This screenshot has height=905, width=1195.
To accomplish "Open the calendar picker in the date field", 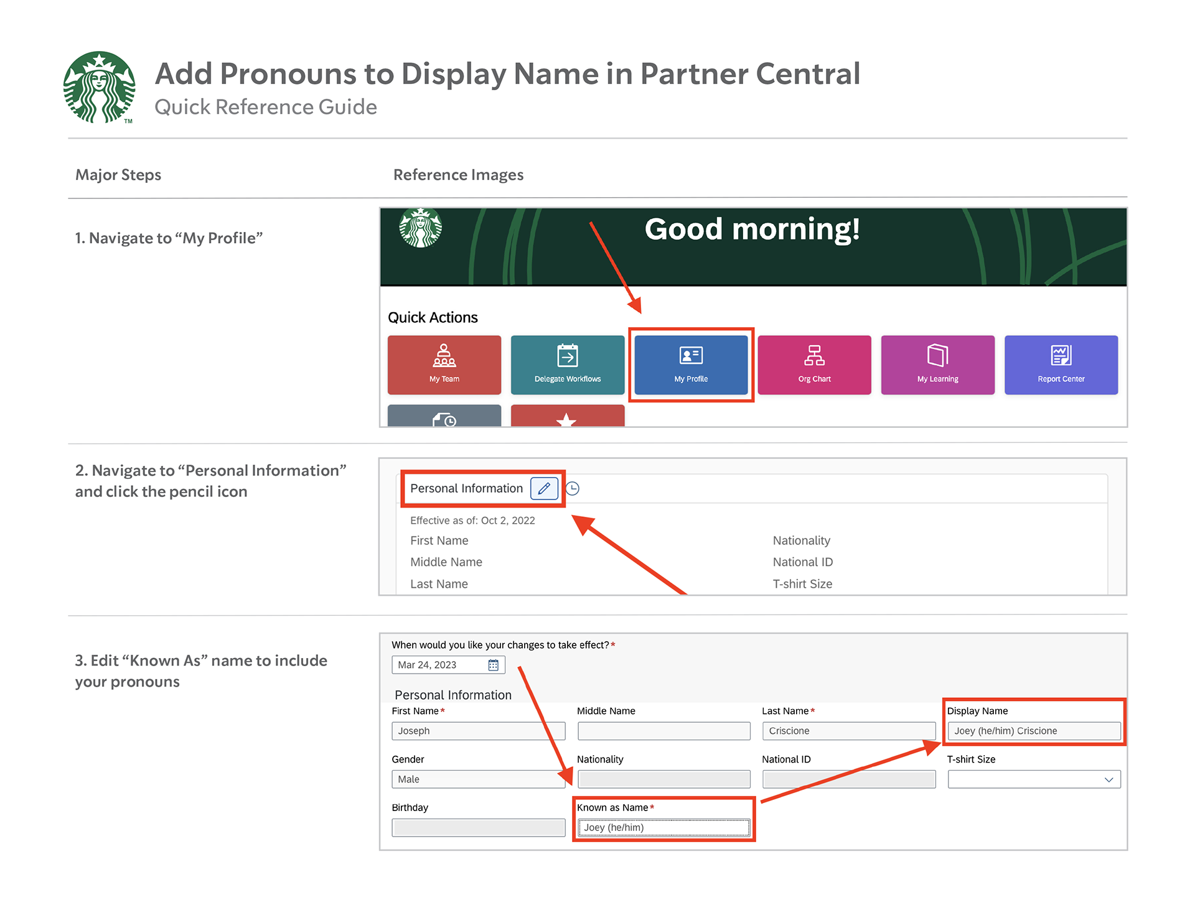I will [493, 665].
